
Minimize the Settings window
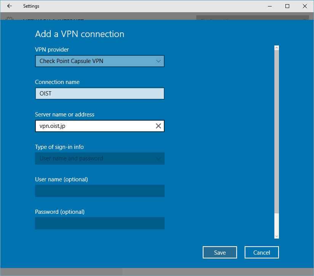point(270,6)
